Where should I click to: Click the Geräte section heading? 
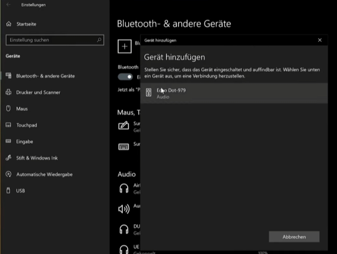tap(13, 56)
